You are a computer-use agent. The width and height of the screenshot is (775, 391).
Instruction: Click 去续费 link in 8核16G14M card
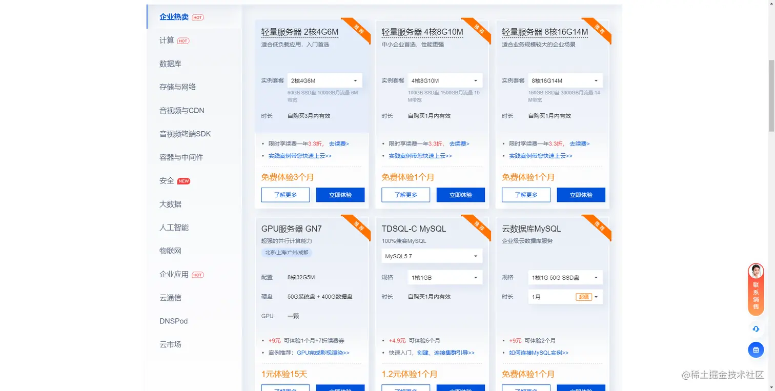click(580, 144)
